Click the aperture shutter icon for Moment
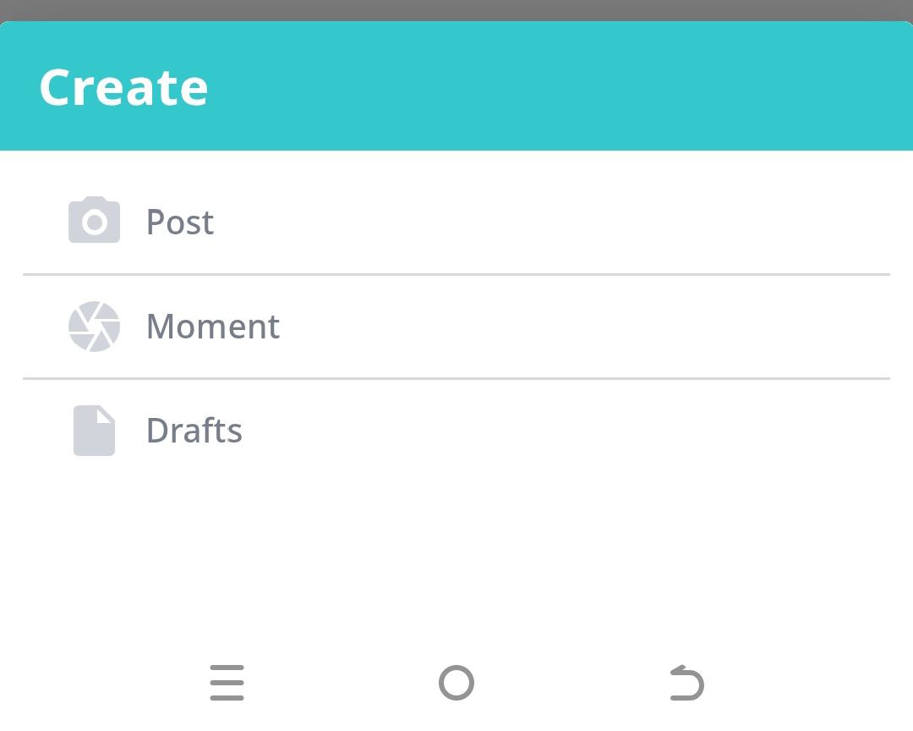The width and height of the screenshot is (913, 731). 94,327
